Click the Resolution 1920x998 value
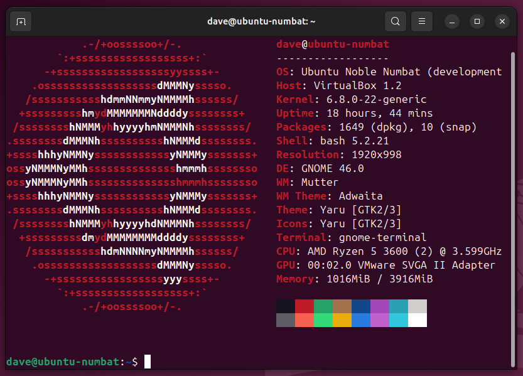 377,154
